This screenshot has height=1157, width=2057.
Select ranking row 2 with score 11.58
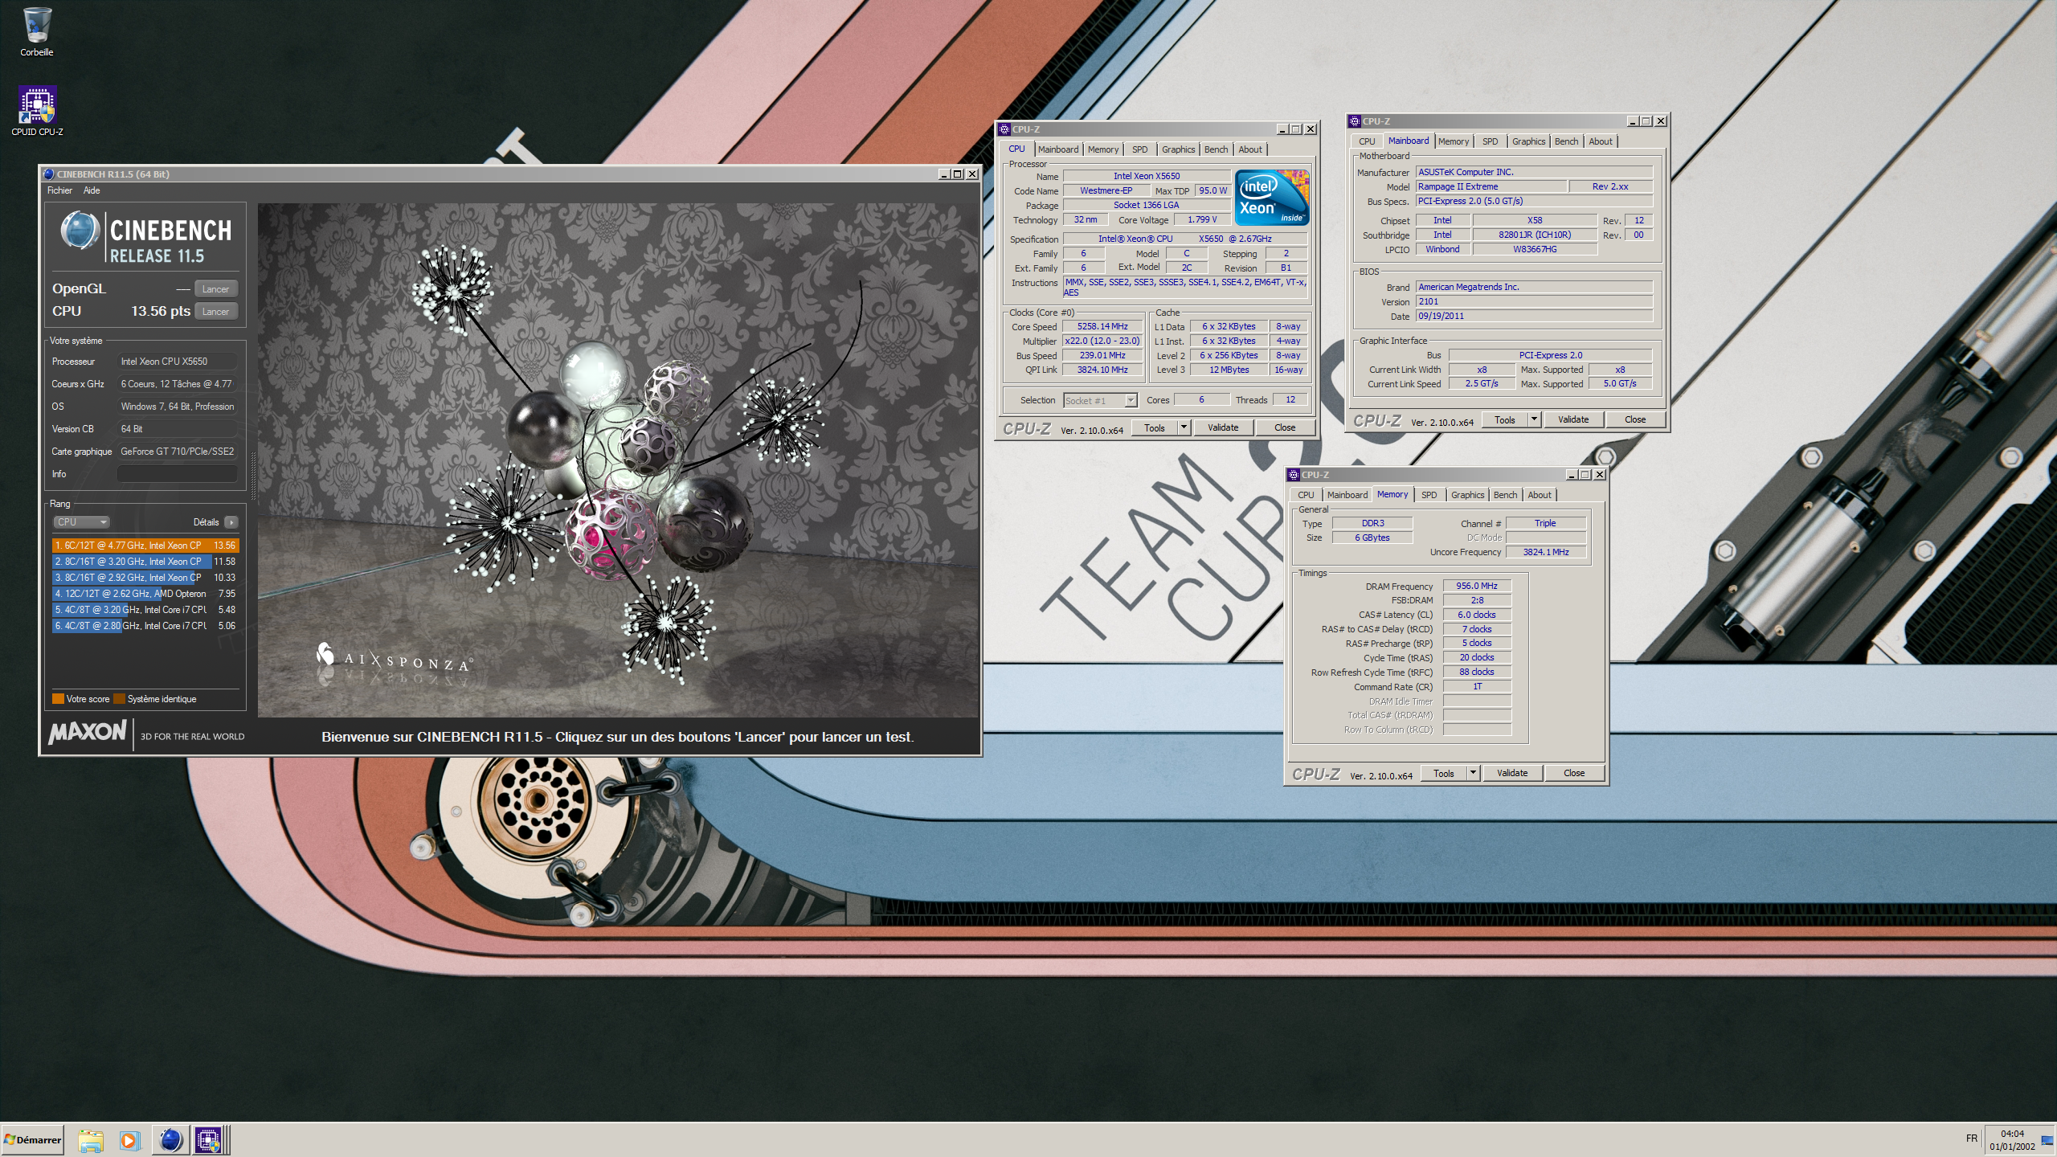pyautogui.click(x=145, y=562)
